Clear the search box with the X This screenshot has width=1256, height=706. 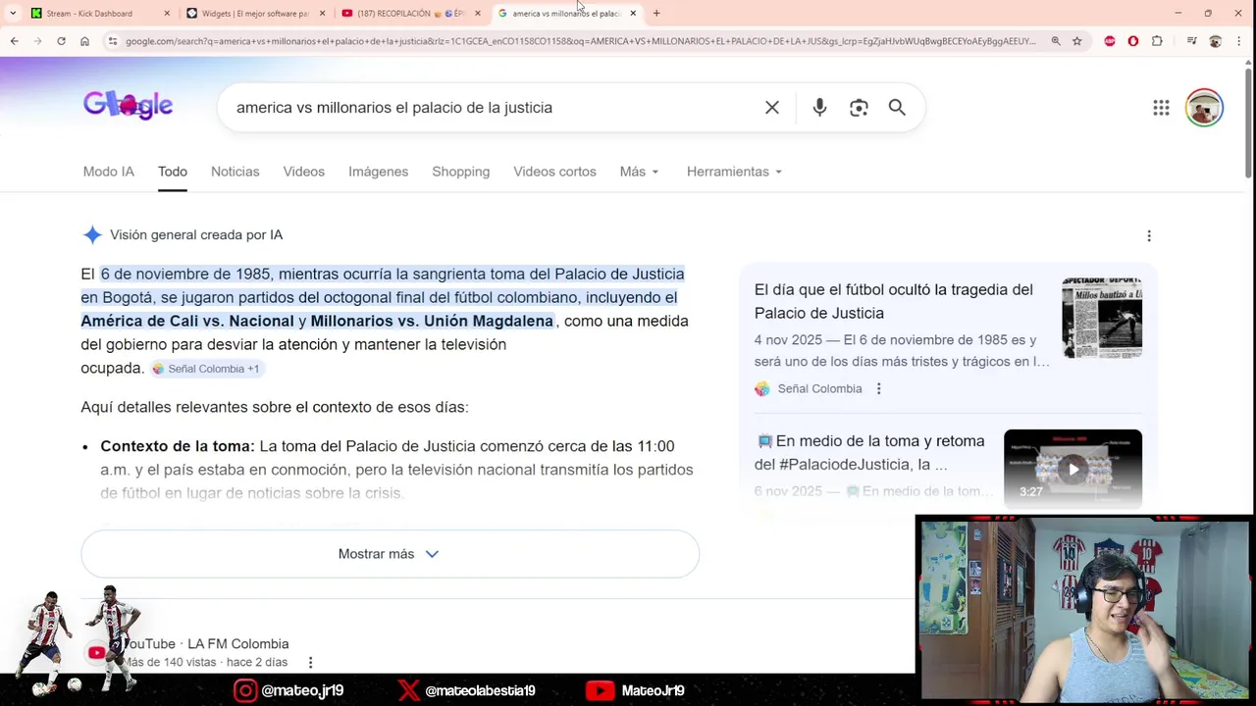point(772,108)
